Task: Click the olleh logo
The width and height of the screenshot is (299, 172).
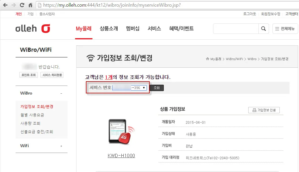Action: 33,28
